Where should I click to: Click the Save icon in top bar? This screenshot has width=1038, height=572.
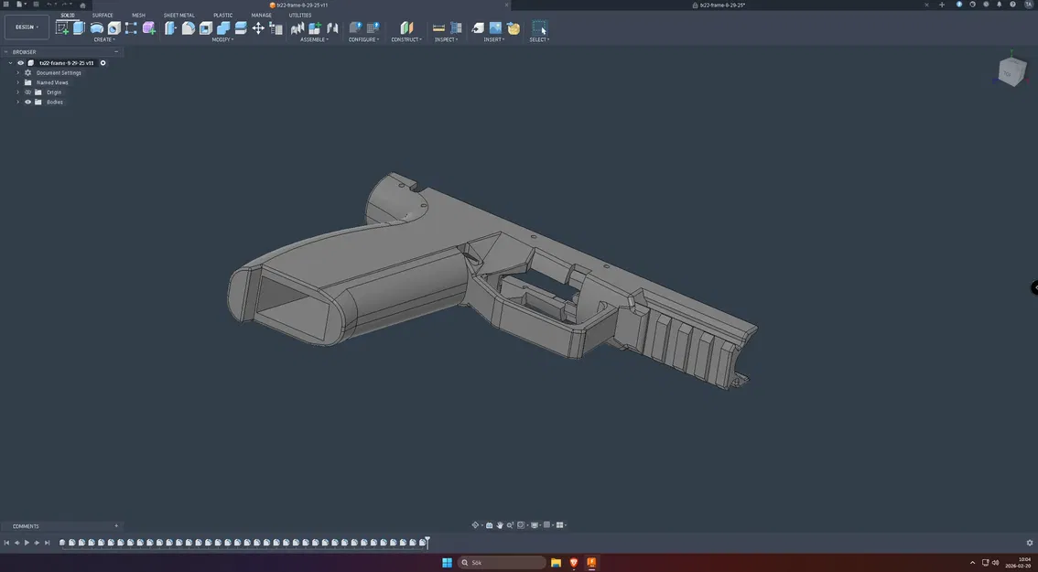point(37,5)
